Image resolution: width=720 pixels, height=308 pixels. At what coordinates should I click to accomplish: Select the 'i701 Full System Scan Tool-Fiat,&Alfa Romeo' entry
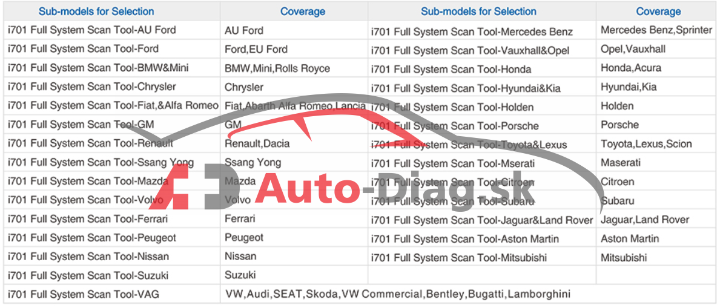(113, 106)
